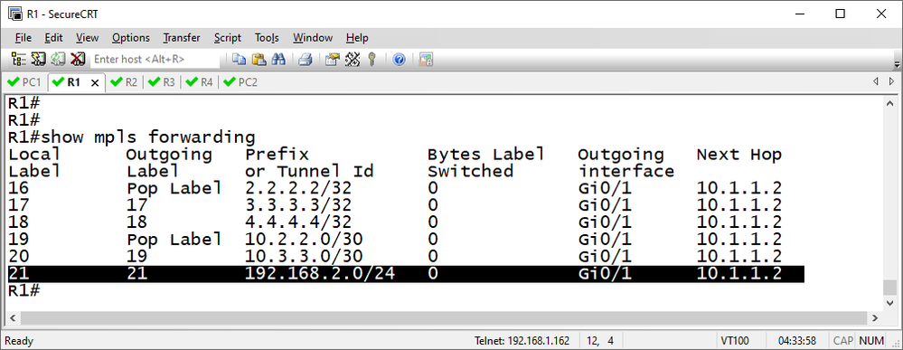Click the horizontal scrollbar right arrow
Image resolution: width=903 pixels, height=350 pixels.
[875, 317]
